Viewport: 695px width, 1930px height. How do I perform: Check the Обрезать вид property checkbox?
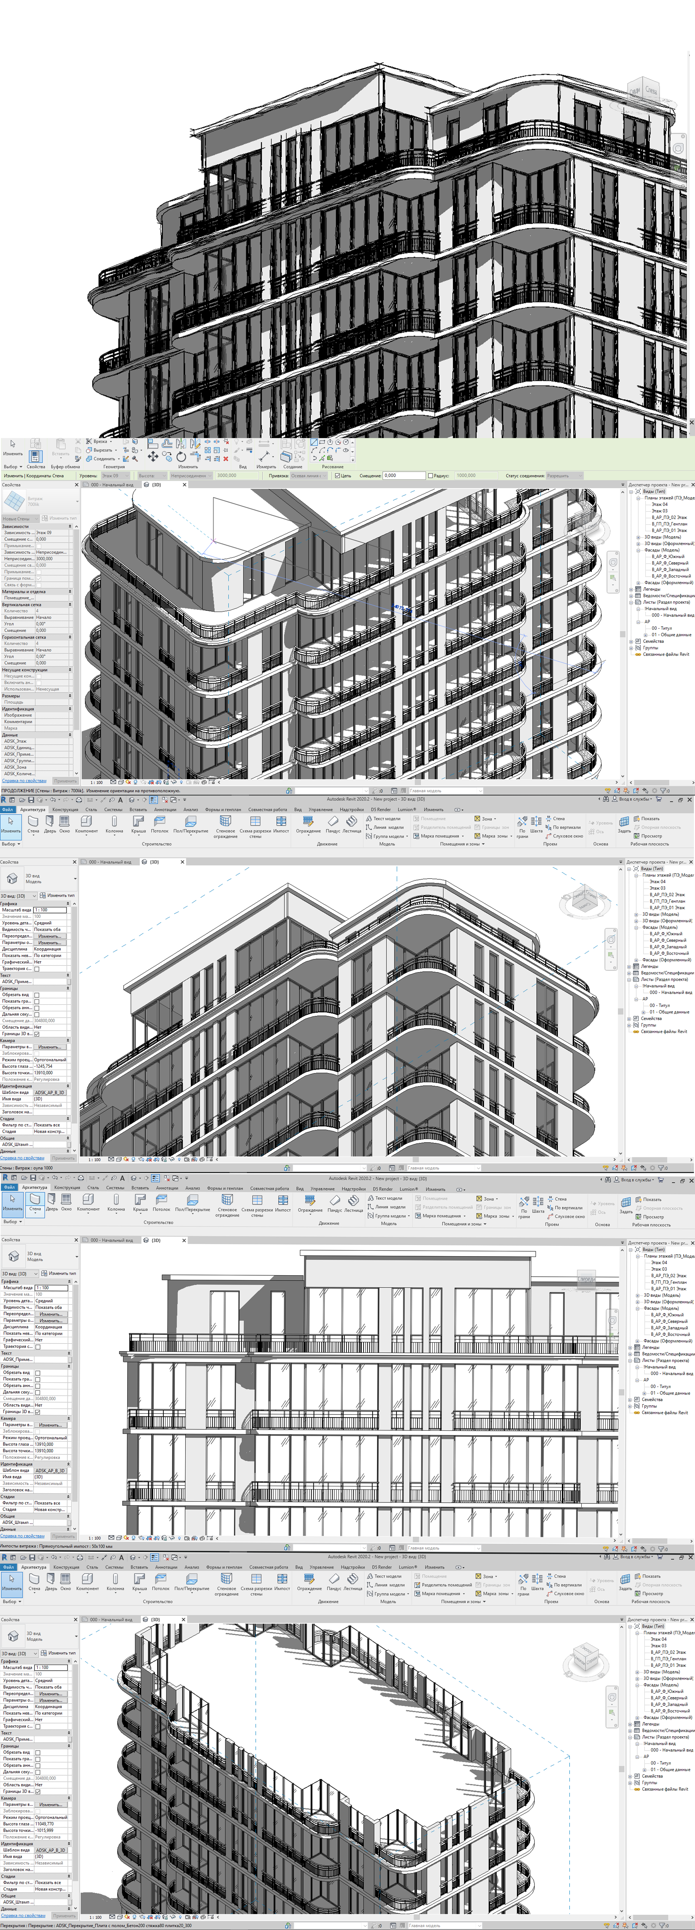37,995
